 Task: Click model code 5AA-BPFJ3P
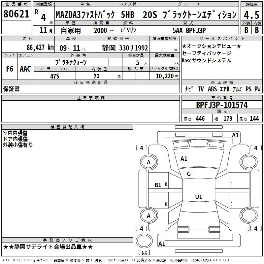click(189, 30)
